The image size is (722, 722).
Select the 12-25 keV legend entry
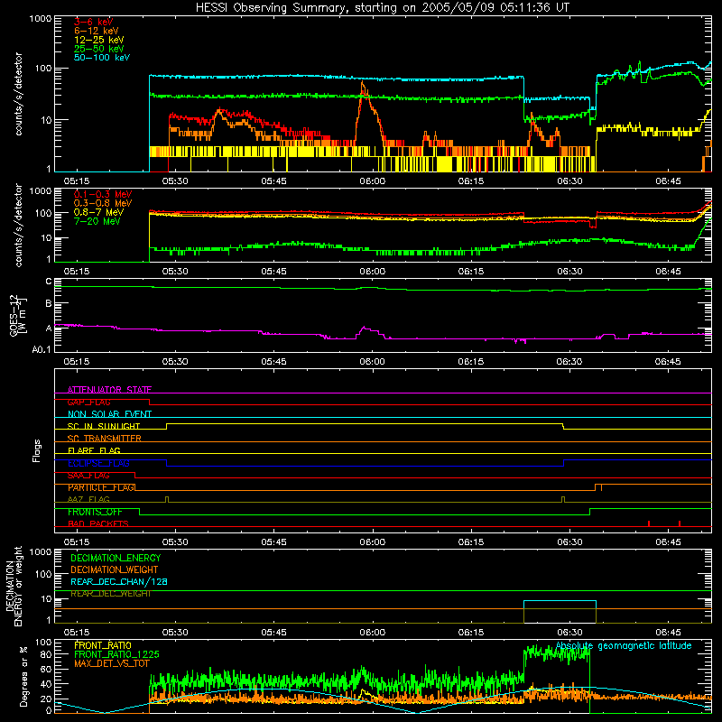coord(99,40)
